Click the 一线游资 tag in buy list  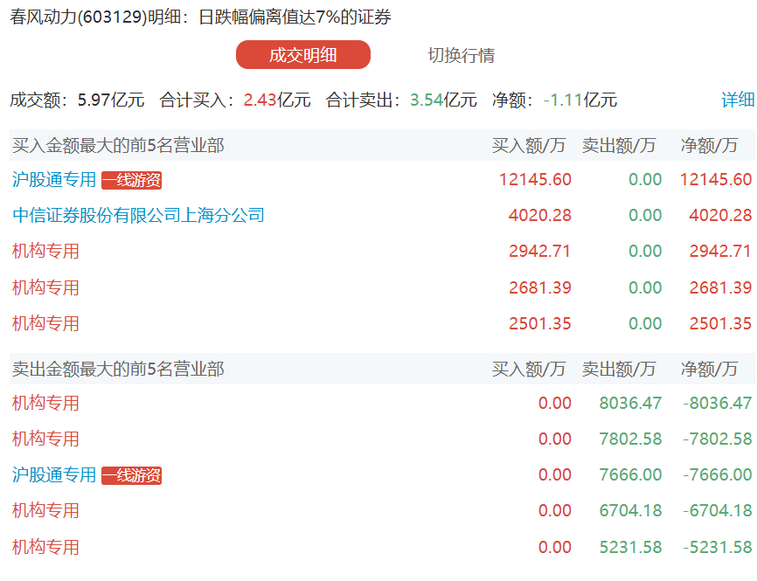coord(131,180)
